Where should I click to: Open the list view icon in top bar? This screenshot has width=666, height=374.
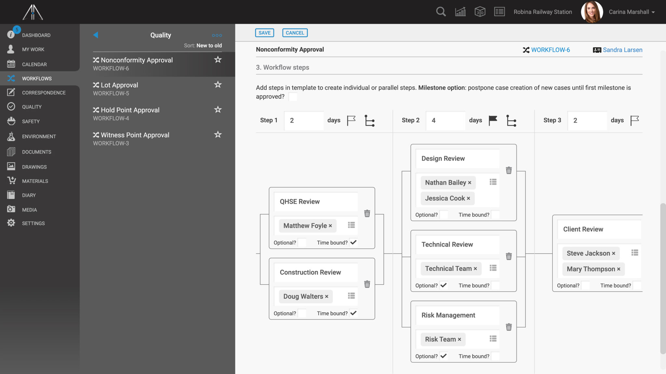point(499,12)
